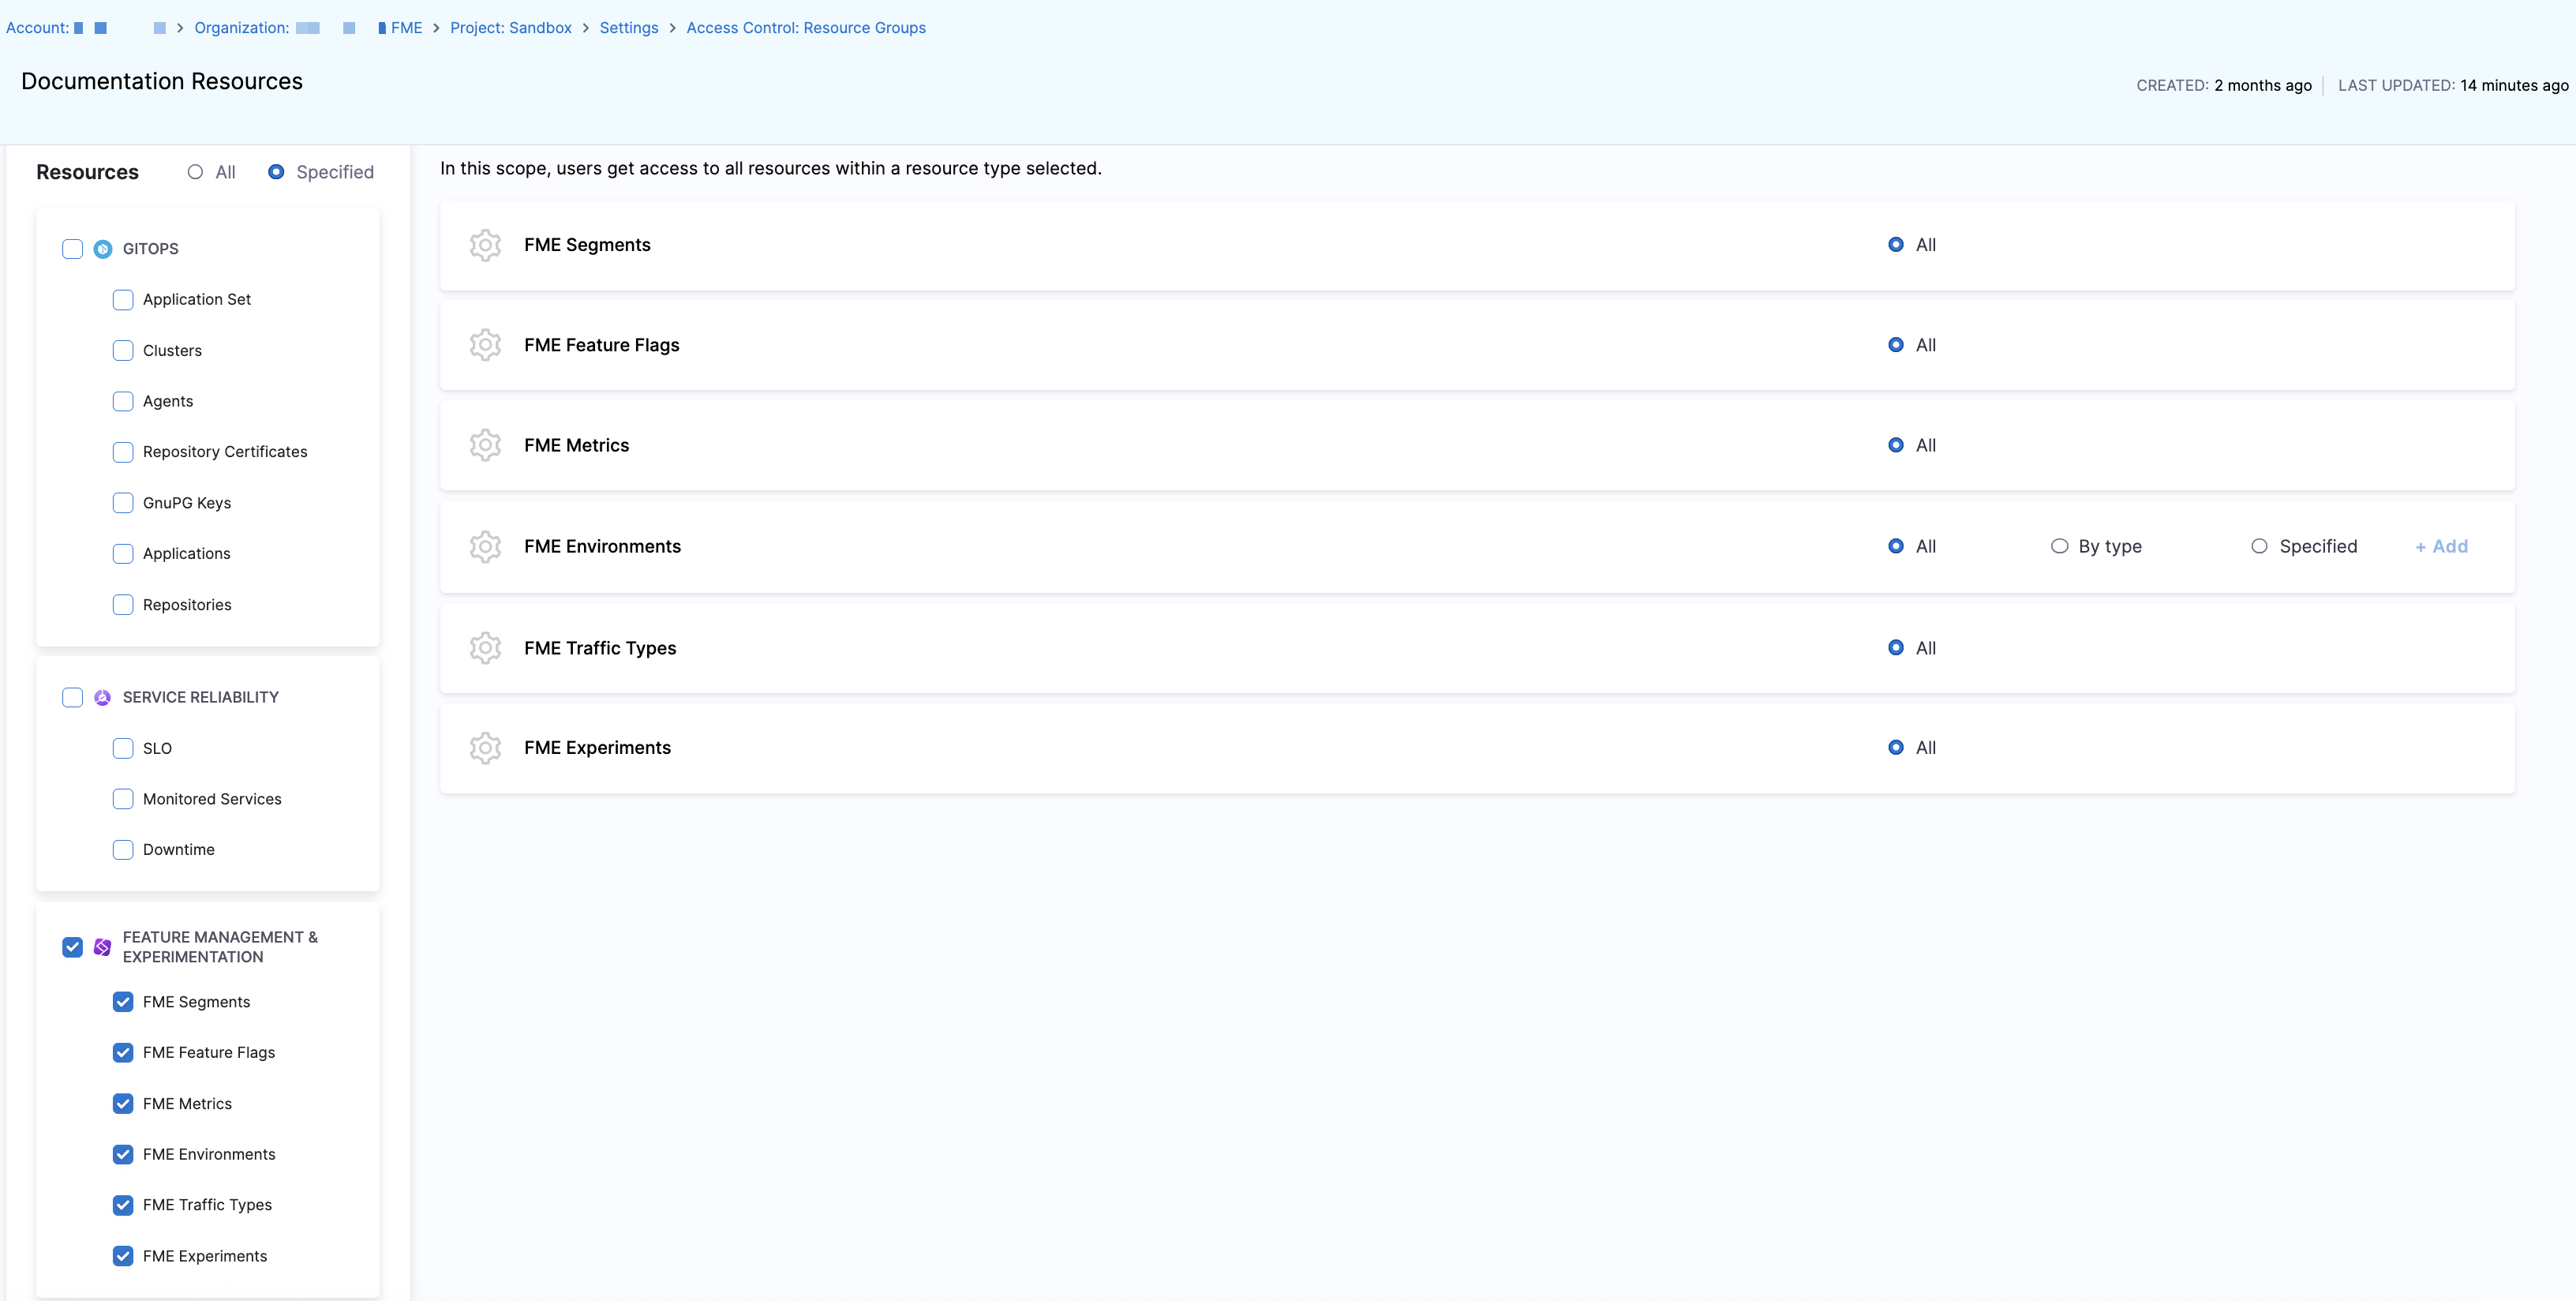2576x1301 pixels.
Task: Go to Project: Sandbox breadcrumb
Action: (510, 28)
